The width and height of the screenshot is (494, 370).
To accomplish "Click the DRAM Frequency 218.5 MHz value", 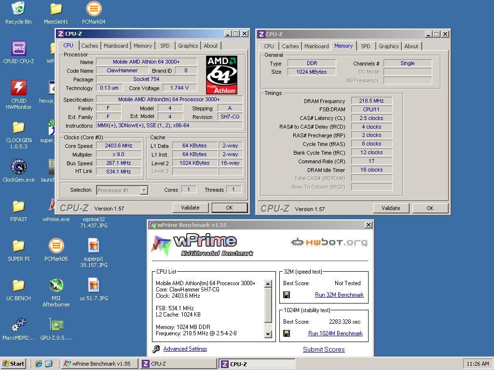I will pos(371,101).
